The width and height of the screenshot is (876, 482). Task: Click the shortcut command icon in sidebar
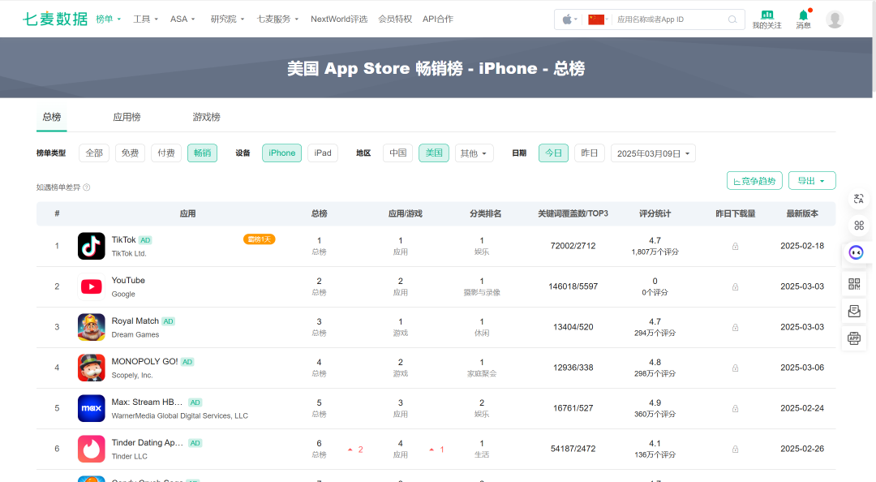(859, 226)
